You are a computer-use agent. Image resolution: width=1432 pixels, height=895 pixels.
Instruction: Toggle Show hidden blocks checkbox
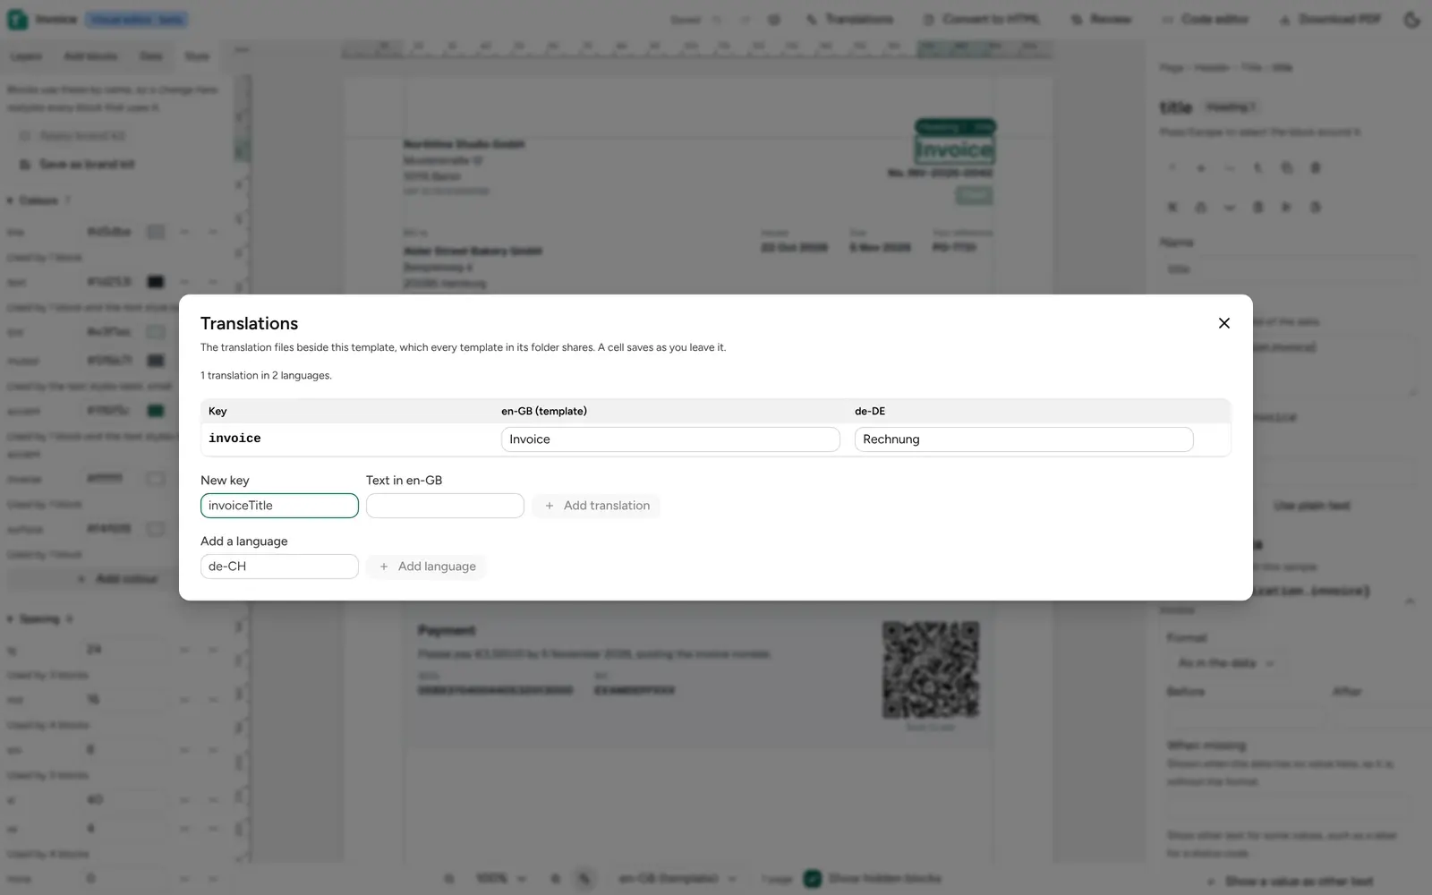click(x=813, y=879)
